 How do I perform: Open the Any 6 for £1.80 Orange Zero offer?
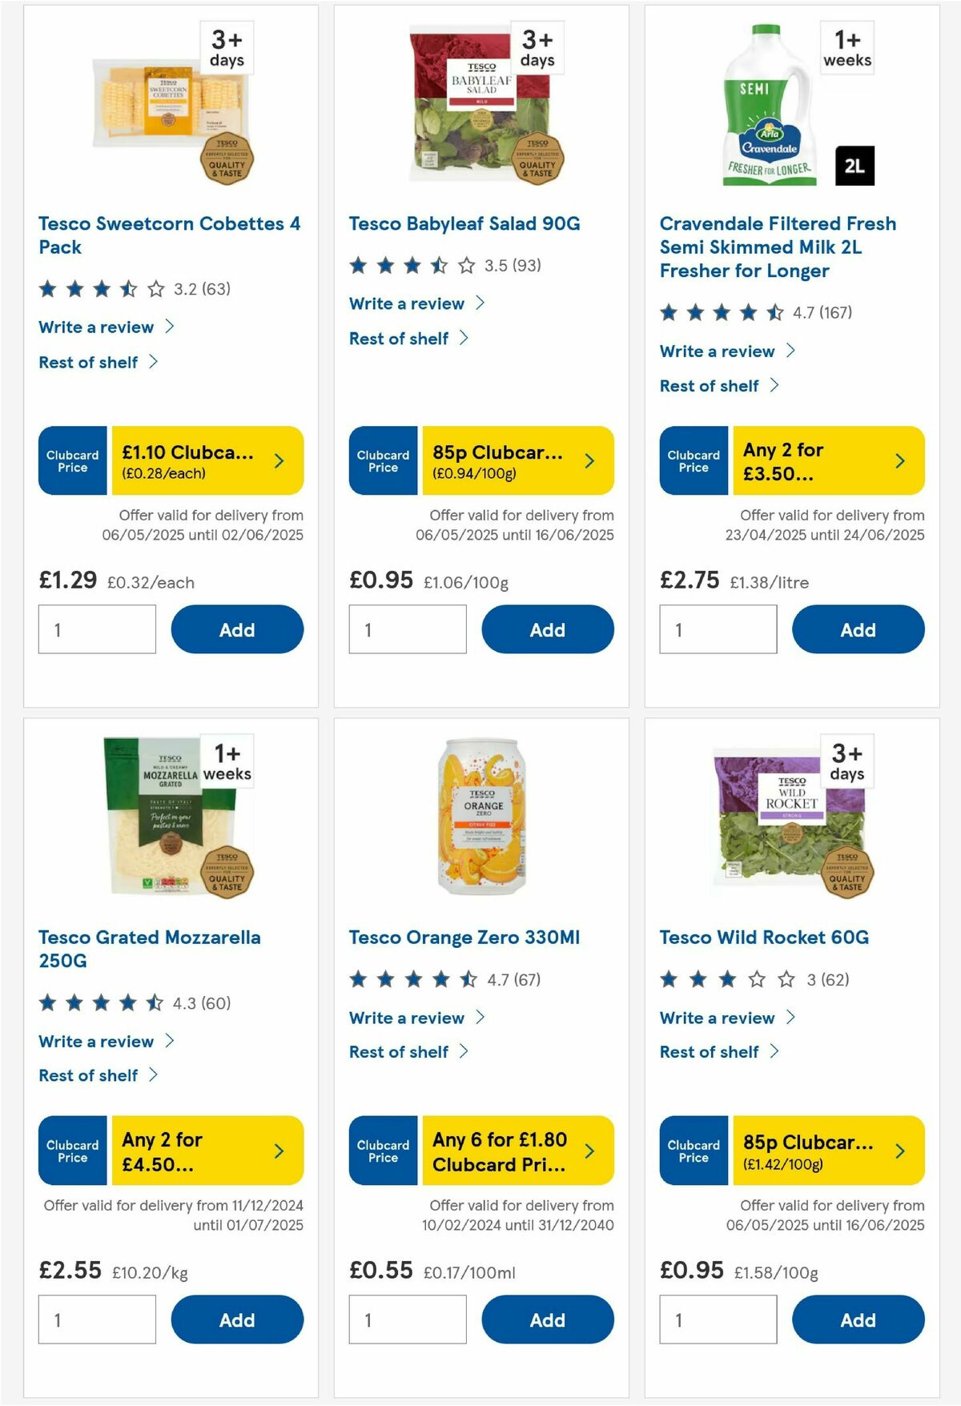505,1151
